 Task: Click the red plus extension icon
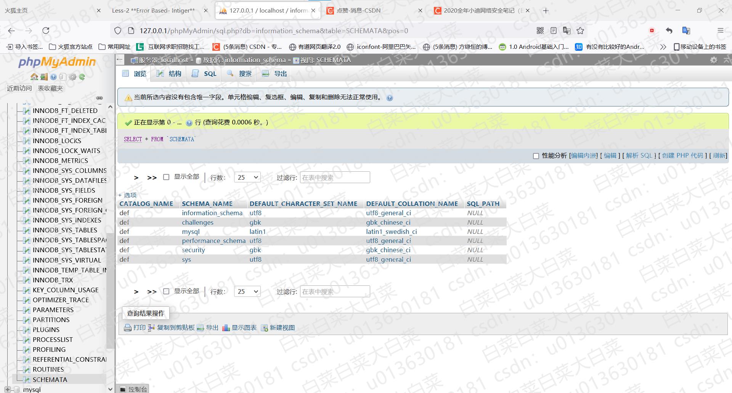(652, 31)
